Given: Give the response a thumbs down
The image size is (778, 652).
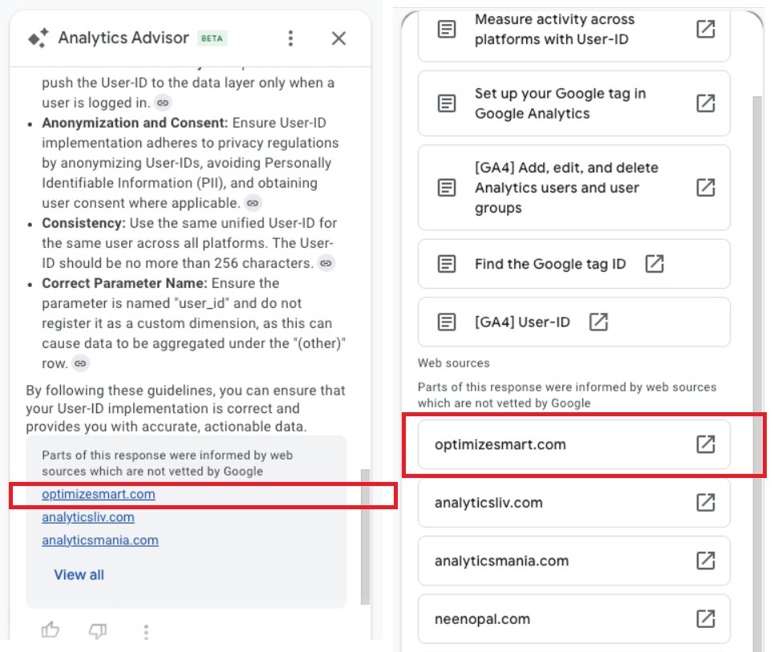Looking at the screenshot, I should click(x=97, y=633).
